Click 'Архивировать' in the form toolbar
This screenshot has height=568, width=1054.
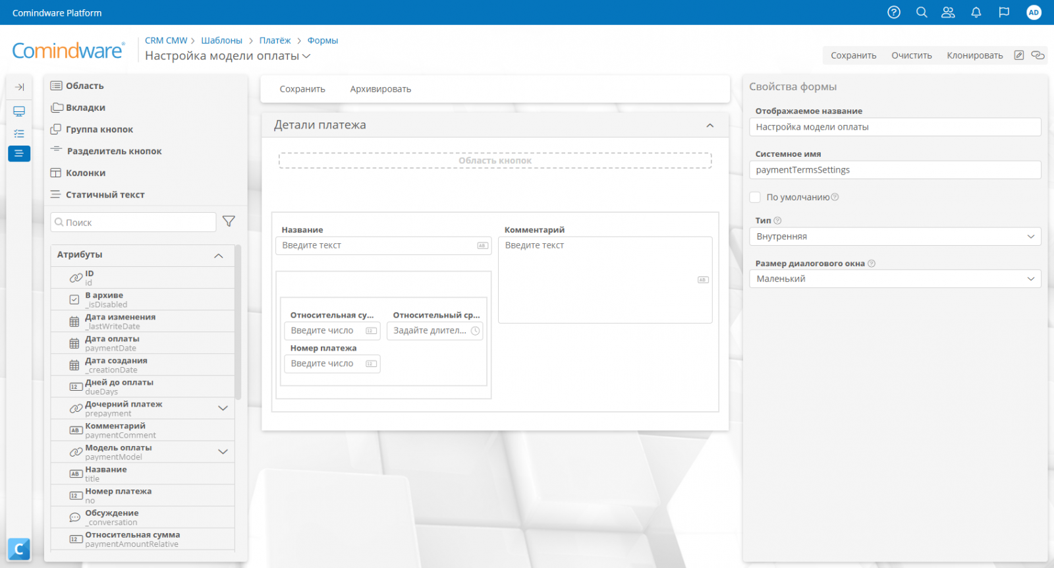click(x=380, y=89)
